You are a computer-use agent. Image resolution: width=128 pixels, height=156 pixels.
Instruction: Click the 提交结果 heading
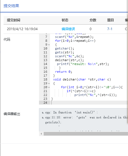tap(11, 6)
